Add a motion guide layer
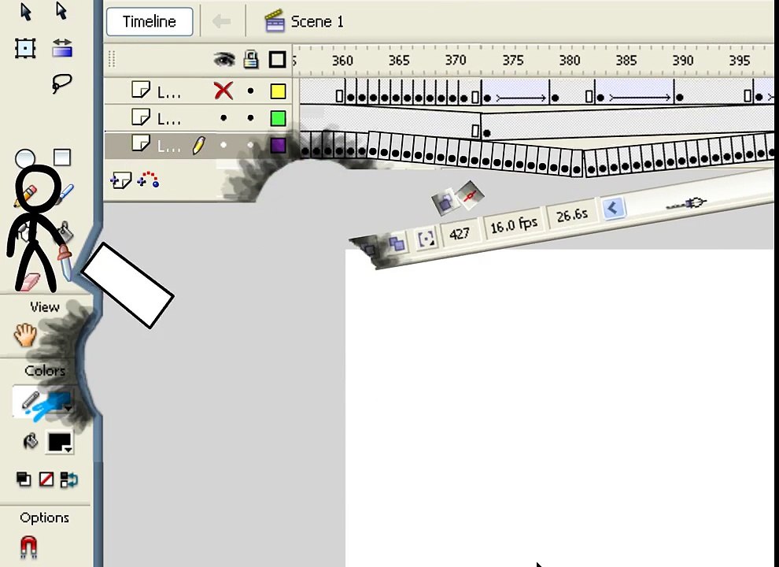The image size is (779, 567). (149, 180)
